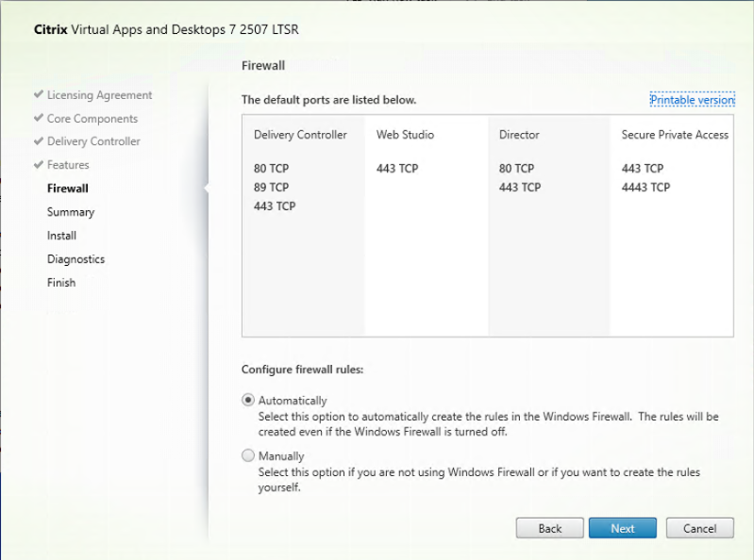The height and width of the screenshot is (560, 754).
Task: Click the Next button
Action: click(622, 528)
